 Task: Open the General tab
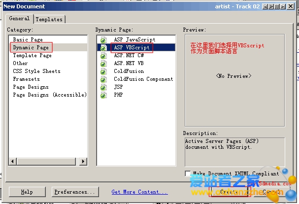[19, 18]
